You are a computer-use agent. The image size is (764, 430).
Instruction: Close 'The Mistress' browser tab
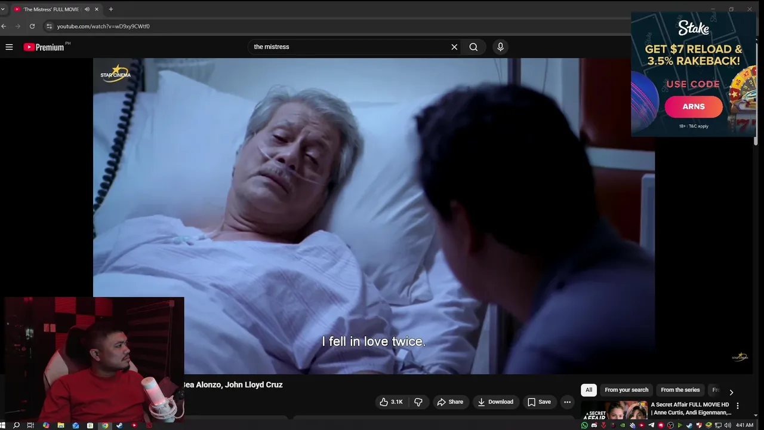pyautogui.click(x=97, y=9)
